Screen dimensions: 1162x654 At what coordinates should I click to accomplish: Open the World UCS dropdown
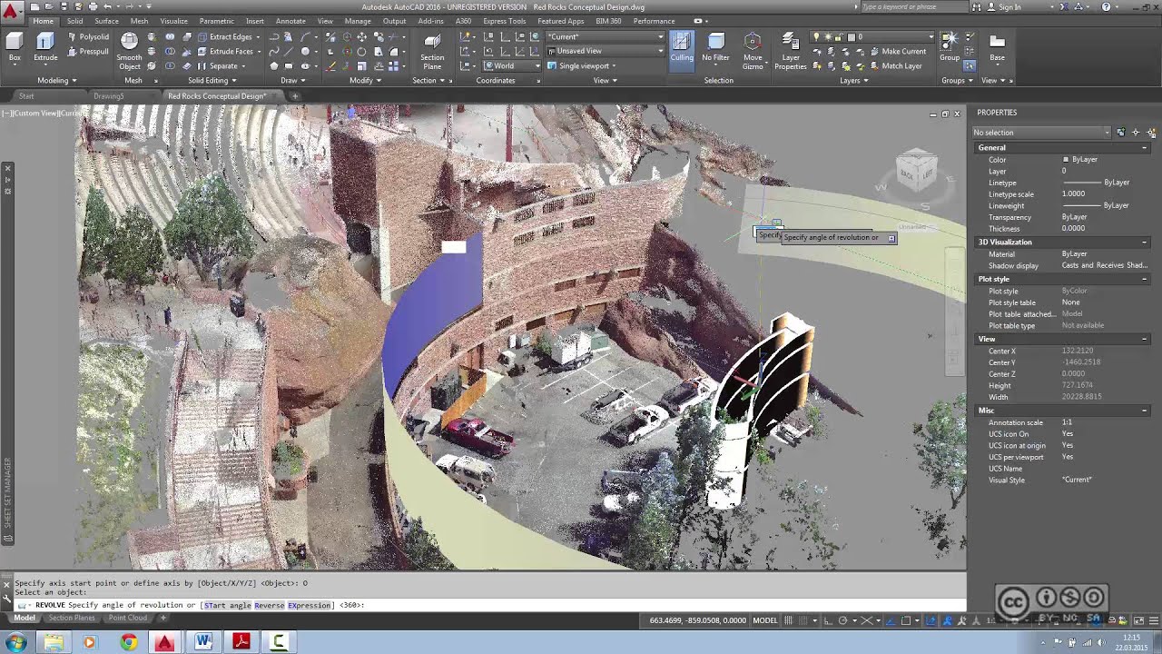point(512,65)
